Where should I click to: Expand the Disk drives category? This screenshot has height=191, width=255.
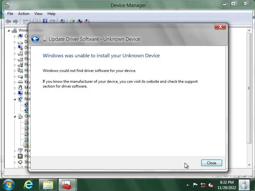pos(15,42)
